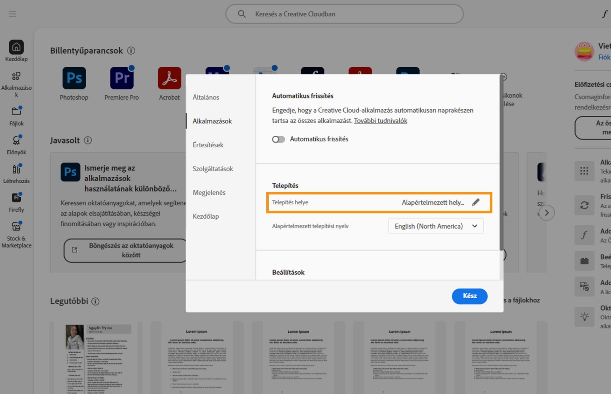Viewport: 611px width, 394px height.
Task: Open default install language dropdown
Action: [x=436, y=226]
